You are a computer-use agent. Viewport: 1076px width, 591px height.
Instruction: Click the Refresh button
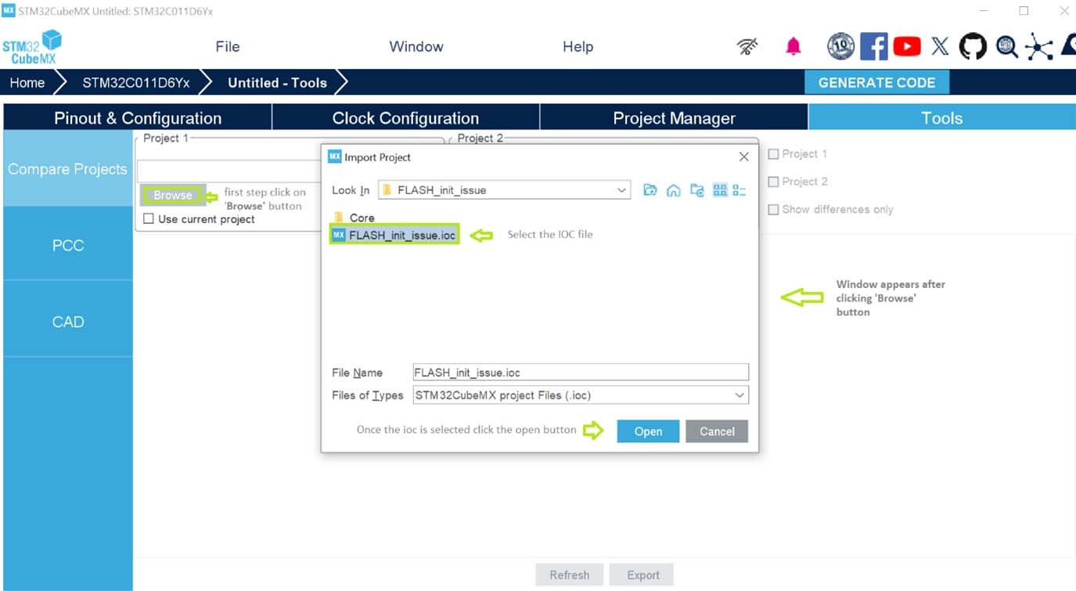tap(569, 575)
